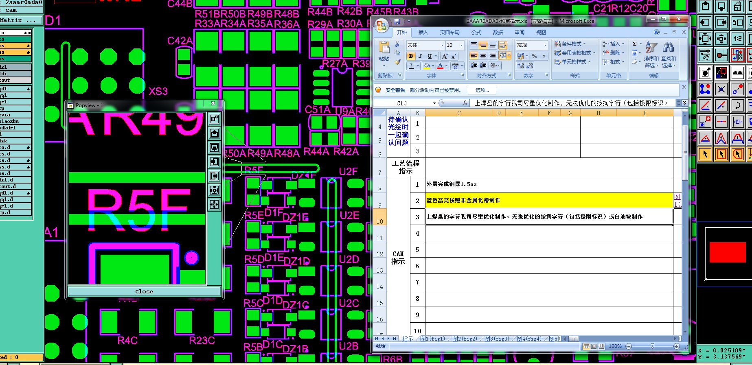Click the 选项... security options button

tap(482, 90)
